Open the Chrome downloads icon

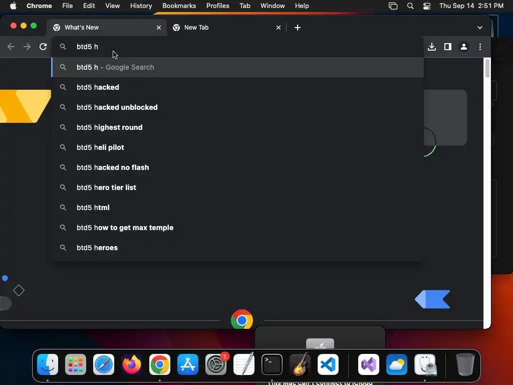(432, 47)
